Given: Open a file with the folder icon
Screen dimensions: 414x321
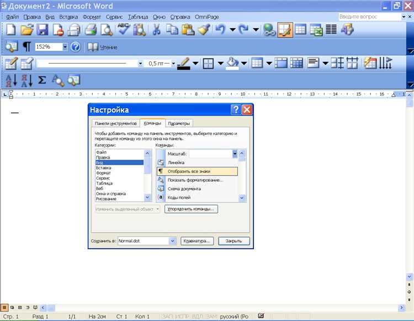Looking at the screenshot, I should click(27, 30).
